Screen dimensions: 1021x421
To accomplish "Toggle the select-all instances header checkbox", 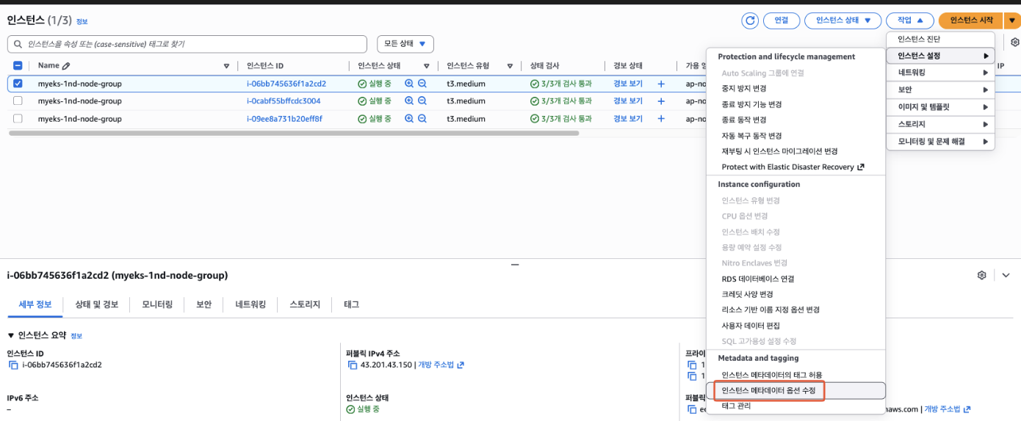I will [18, 66].
